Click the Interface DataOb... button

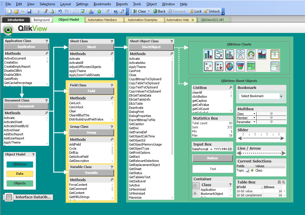pyautogui.click(x=28, y=197)
